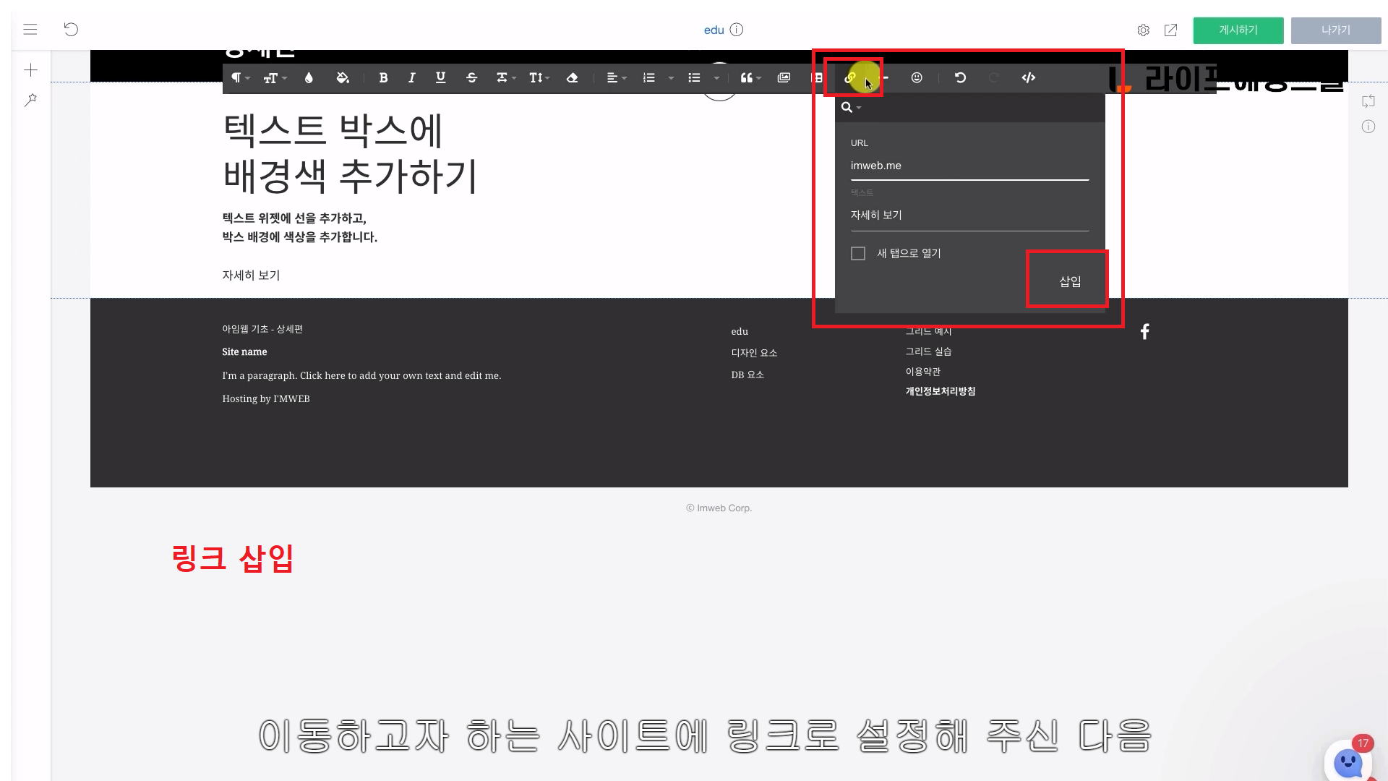Open code view in the toolbar

[x=1028, y=78]
